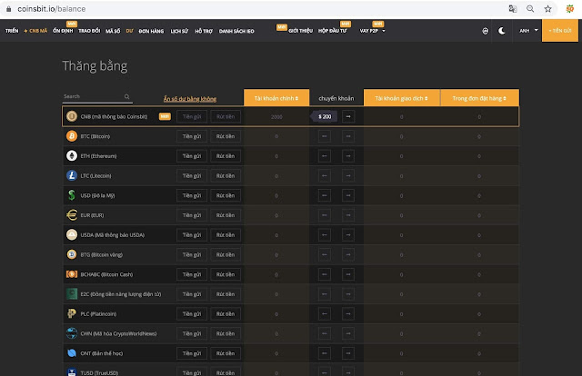Click the left transfer arrow in BTC row

click(x=325, y=136)
